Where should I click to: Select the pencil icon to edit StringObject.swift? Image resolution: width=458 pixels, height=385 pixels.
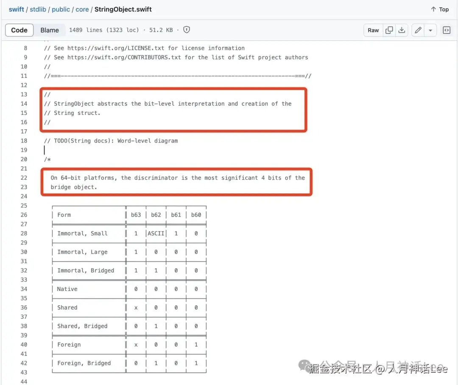click(x=417, y=30)
